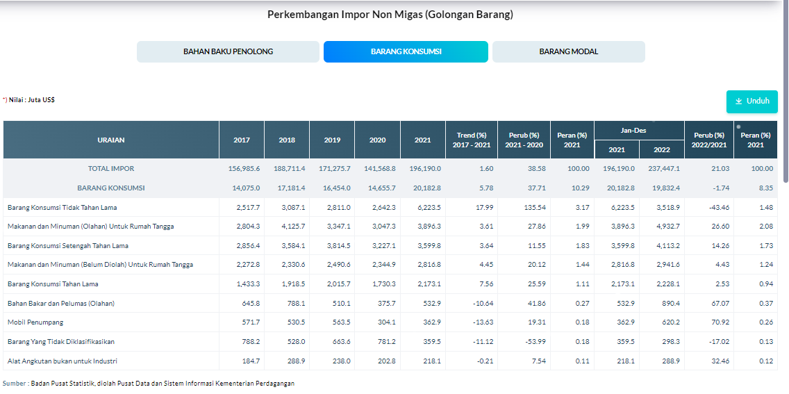Screen dimensions: 789x394
Task: Select the Trend (%) 2017 - 2021 header
Action: coord(472,140)
